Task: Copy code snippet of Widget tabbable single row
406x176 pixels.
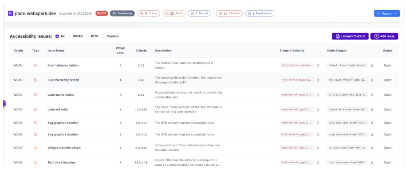Action: click(x=372, y=148)
